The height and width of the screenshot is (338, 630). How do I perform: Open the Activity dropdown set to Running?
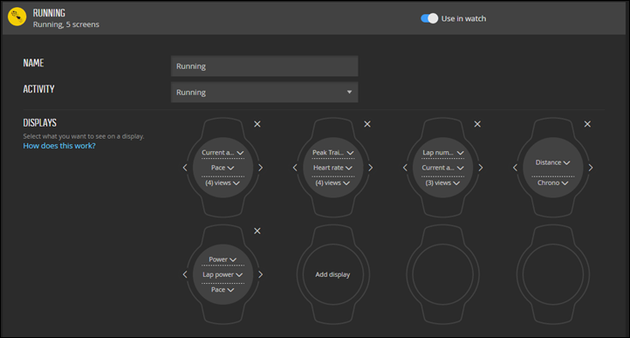click(x=264, y=93)
